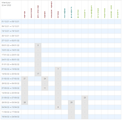This screenshot has height=120, width=122.
Task: Select the cell showing 11 under Frêne
Action: click(x=45, y=88)
